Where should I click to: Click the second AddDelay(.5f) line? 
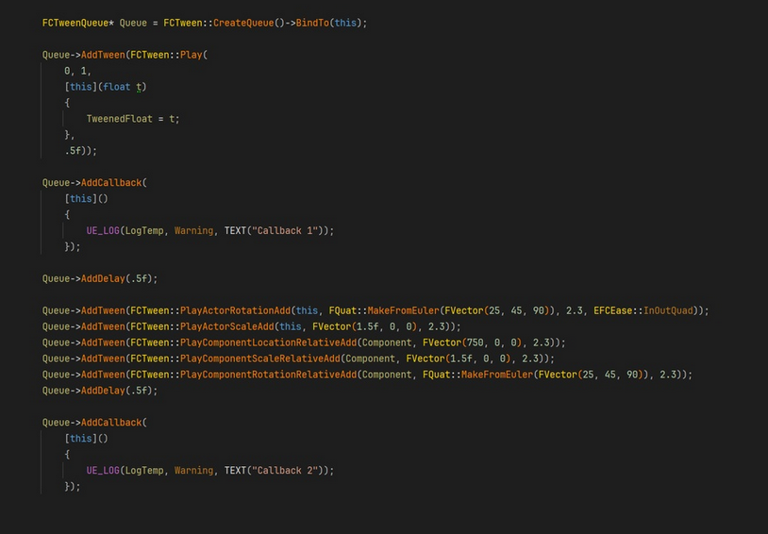pos(100,391)
